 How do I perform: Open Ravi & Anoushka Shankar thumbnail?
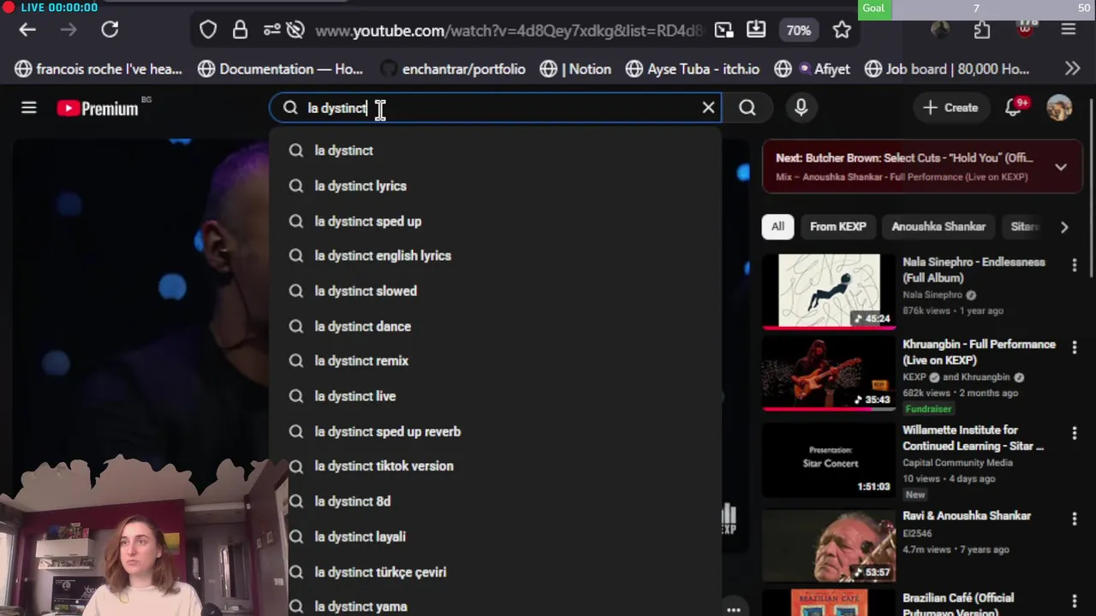(x=829, y=545)
